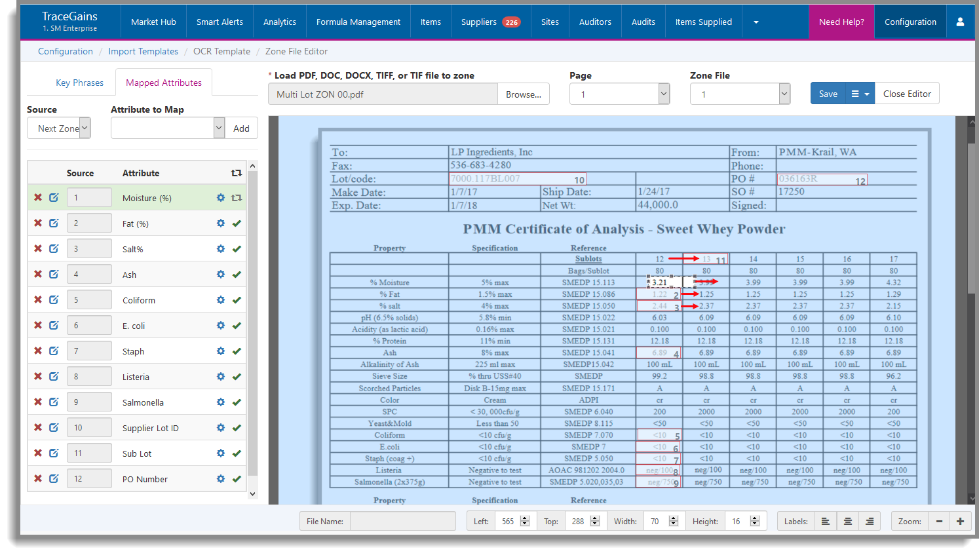Viewport: 979px width, 555px height.
Task: Open gear settings for Ash row
Action: click(221, 274)
